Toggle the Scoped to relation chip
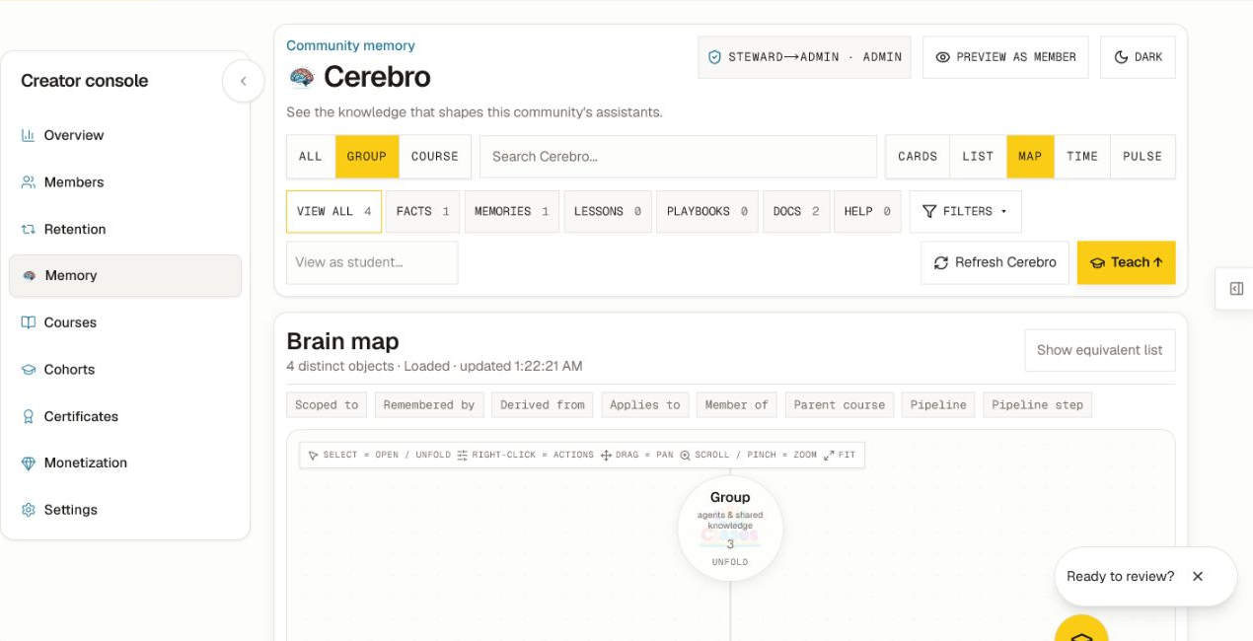This screenshot has height=641, width=1253. click(x=327, y=404)
